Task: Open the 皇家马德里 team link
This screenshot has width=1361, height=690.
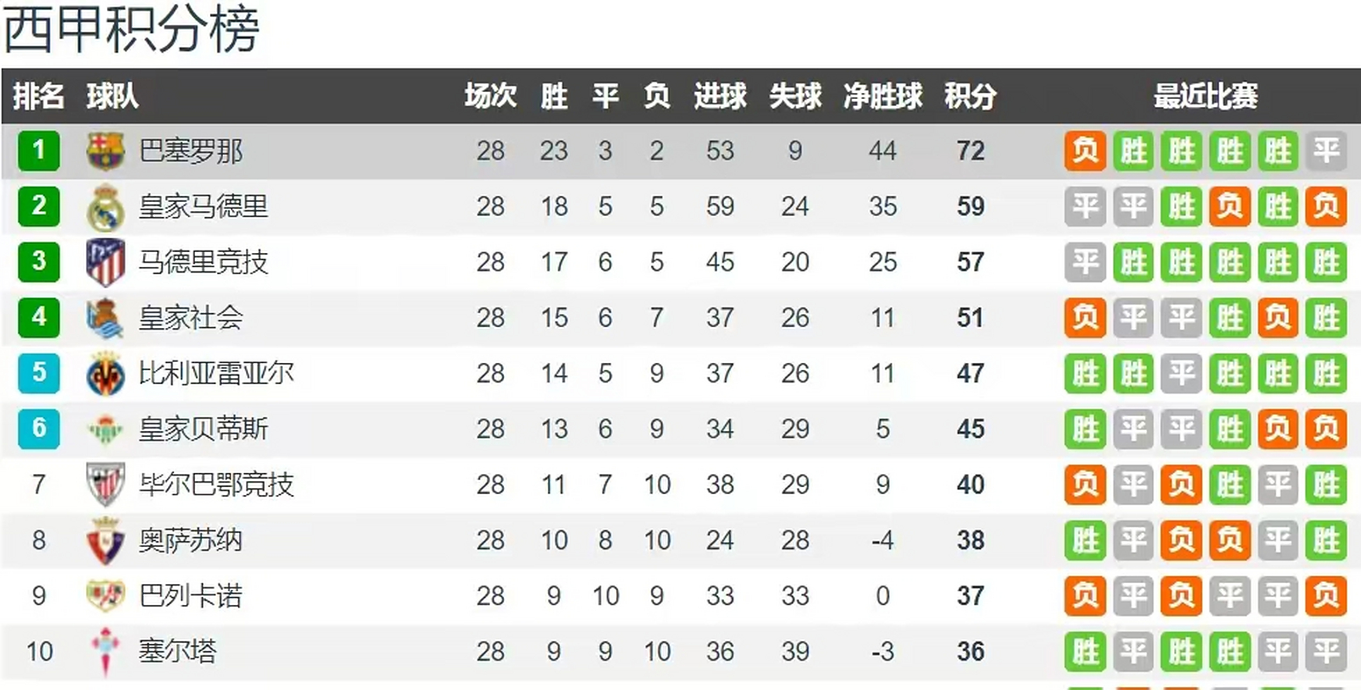Action: pyautogui.click(x=203, y=206)
